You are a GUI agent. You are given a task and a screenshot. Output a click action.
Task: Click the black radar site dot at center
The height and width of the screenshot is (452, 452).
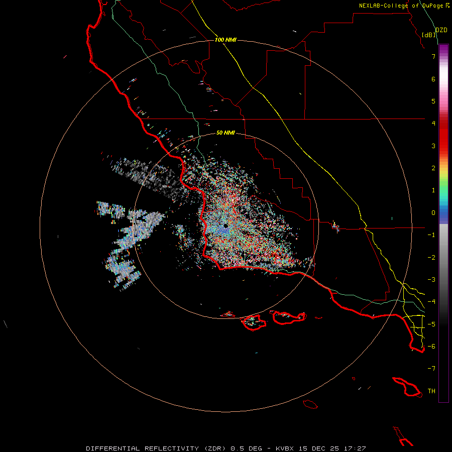[x=225, y=226]
